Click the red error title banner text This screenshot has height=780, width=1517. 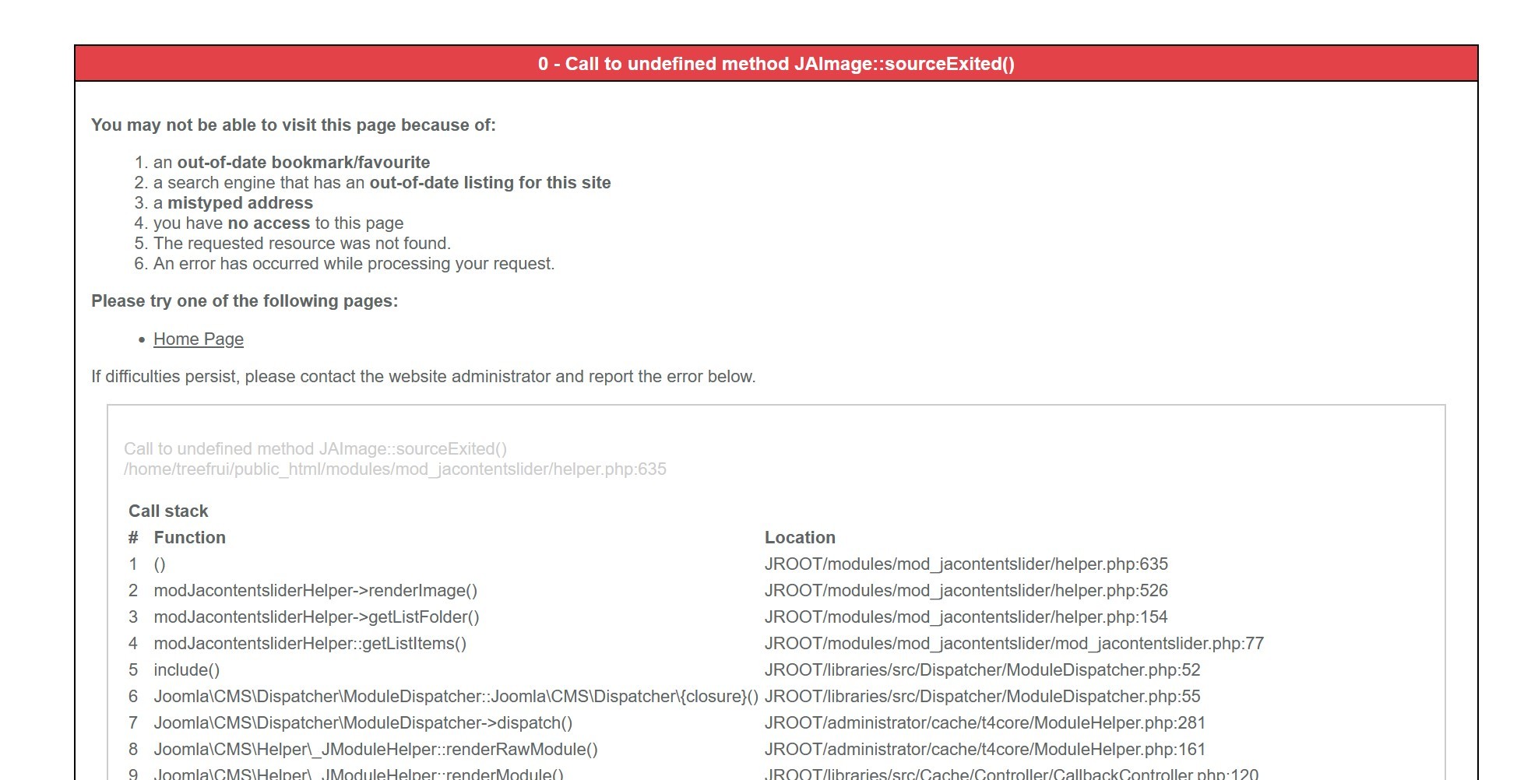pos(776,64)
